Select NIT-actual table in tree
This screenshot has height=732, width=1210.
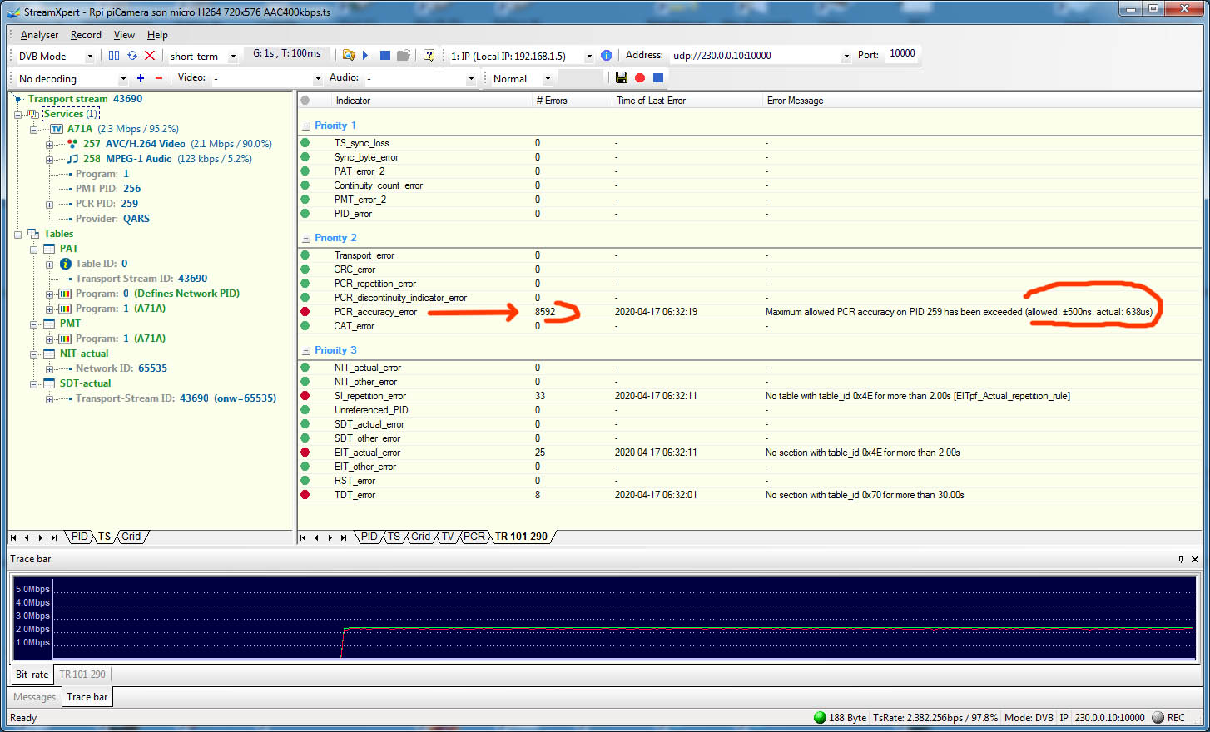coord(84,354)
